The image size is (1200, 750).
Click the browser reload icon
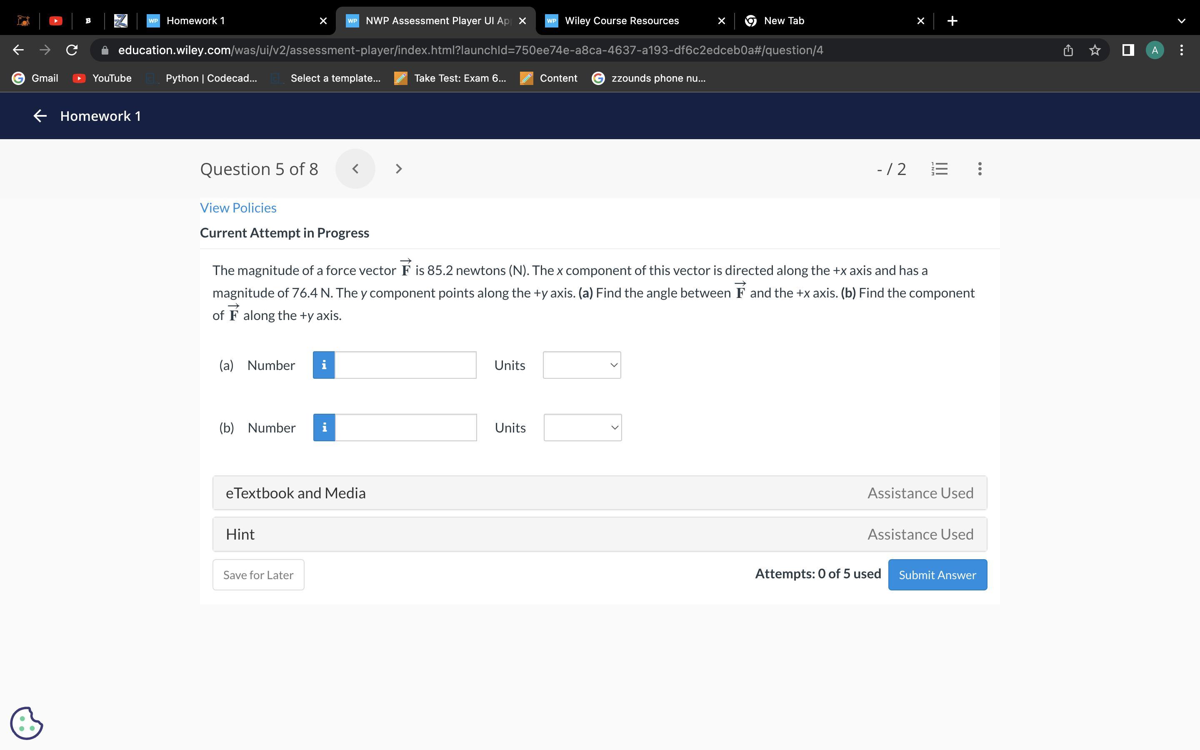pos(72,50)
